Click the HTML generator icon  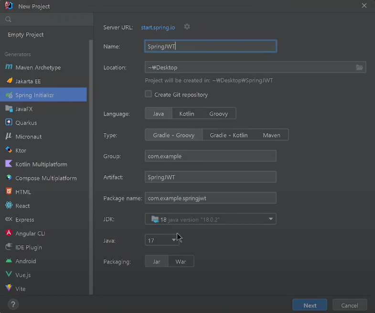point(9,191)
